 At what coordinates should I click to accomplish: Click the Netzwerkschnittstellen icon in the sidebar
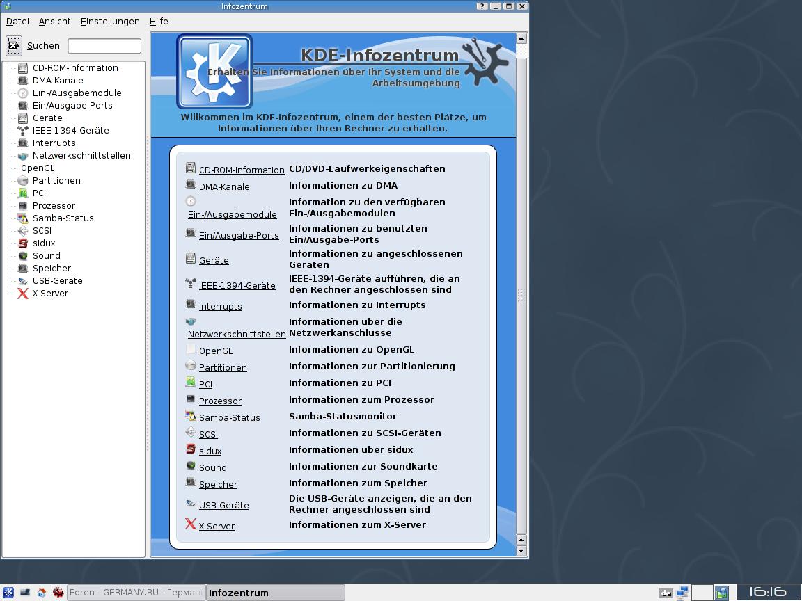click(x=22, y=156)
